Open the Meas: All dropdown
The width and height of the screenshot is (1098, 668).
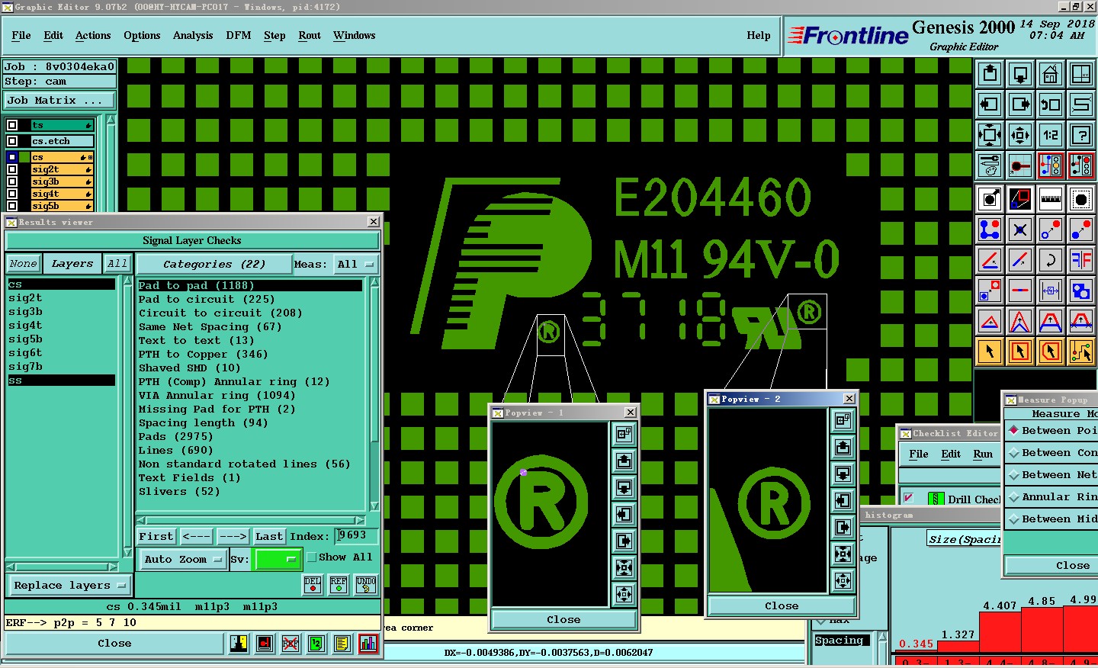pyautogui.click(x=356, y=264)
